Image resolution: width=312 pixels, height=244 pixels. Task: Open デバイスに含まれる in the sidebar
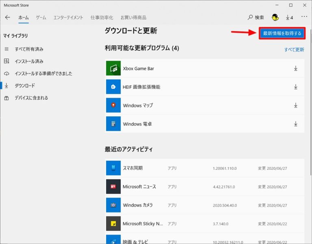click(x=31, y=98)
